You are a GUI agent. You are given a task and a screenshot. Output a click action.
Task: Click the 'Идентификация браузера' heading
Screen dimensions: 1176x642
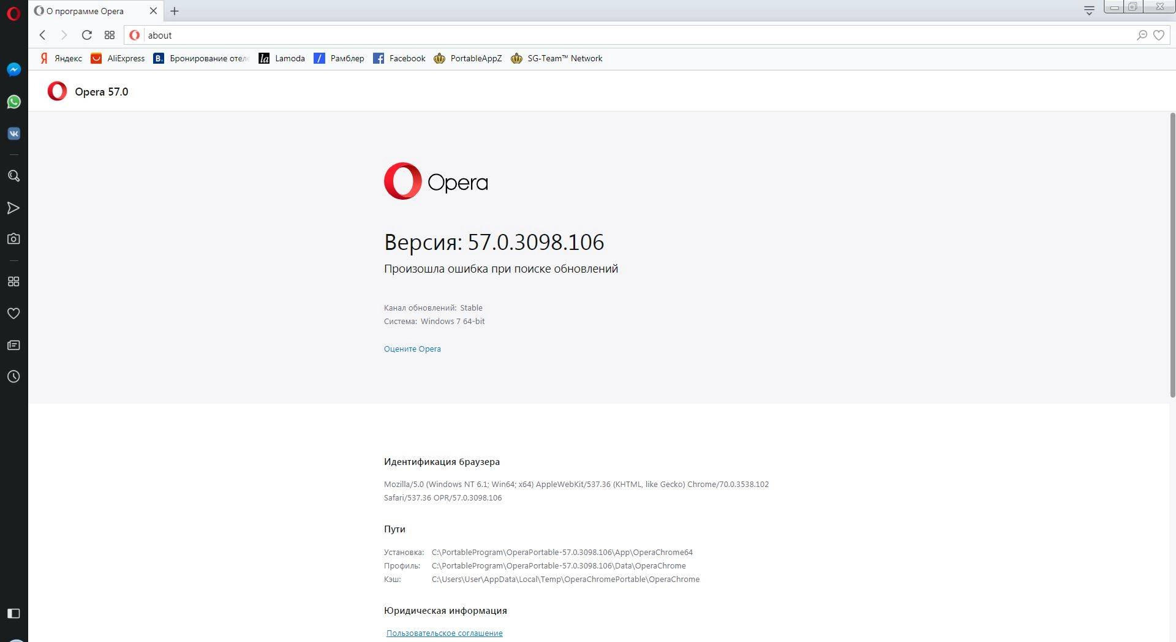click(442, 462)
